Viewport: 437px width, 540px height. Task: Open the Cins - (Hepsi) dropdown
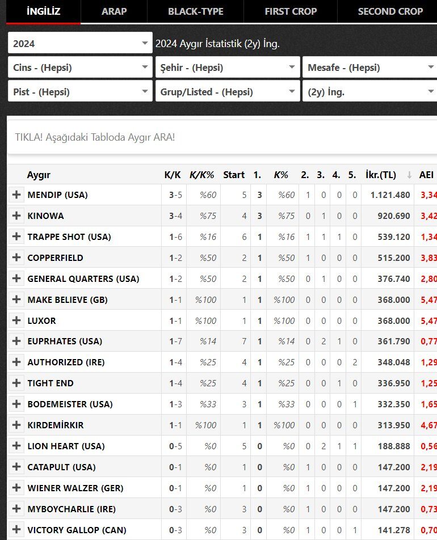tap(80, 67)
